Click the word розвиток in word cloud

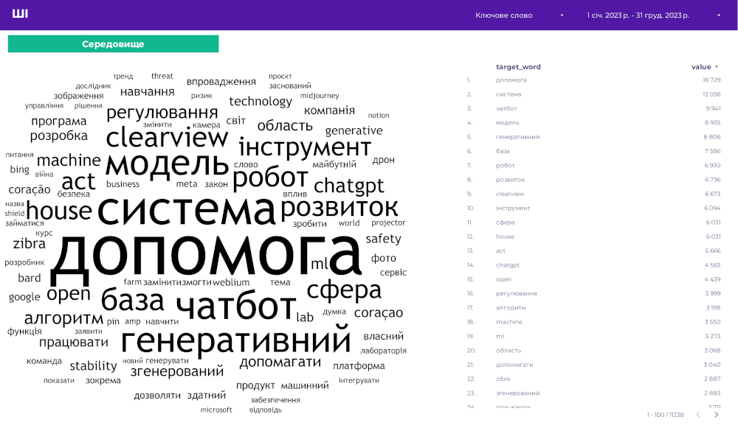339,208
